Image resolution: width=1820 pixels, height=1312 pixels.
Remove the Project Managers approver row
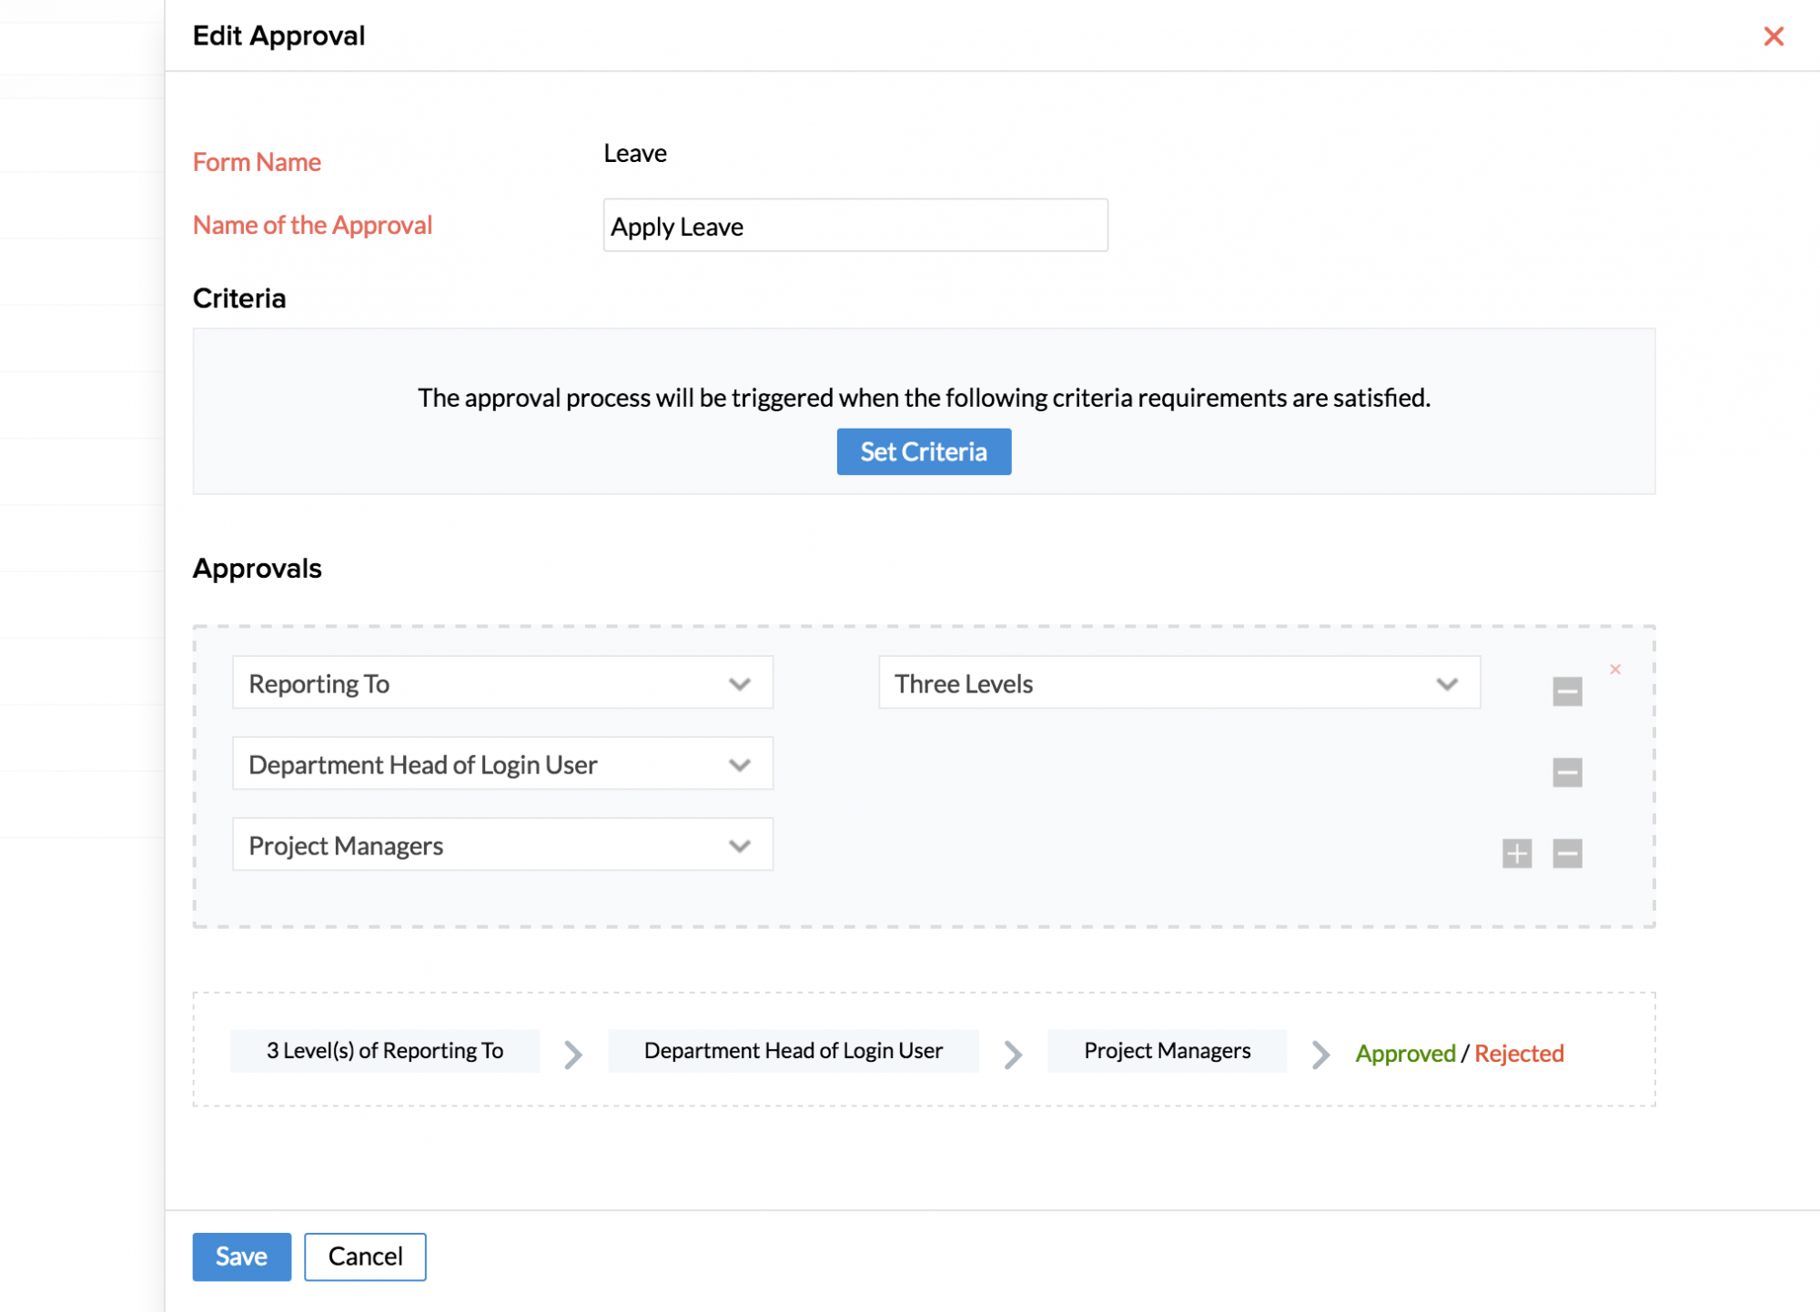[x=1566, y=853]
